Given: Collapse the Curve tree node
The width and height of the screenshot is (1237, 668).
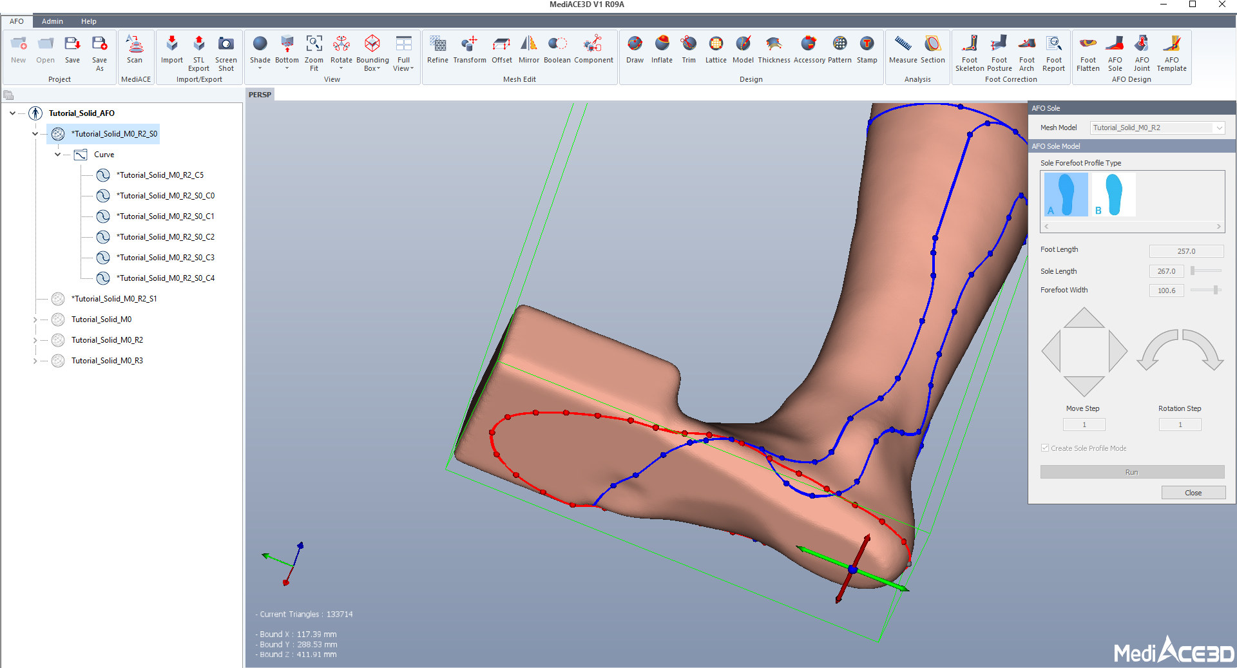Looking at the screenshot, I should (57, 155).
